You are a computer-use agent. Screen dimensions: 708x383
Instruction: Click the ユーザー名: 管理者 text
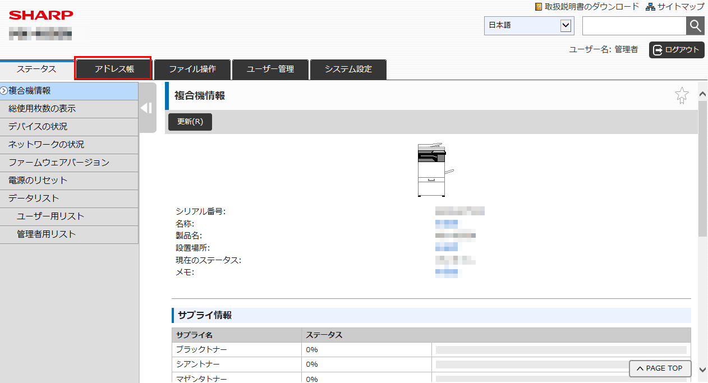[603, 49]
